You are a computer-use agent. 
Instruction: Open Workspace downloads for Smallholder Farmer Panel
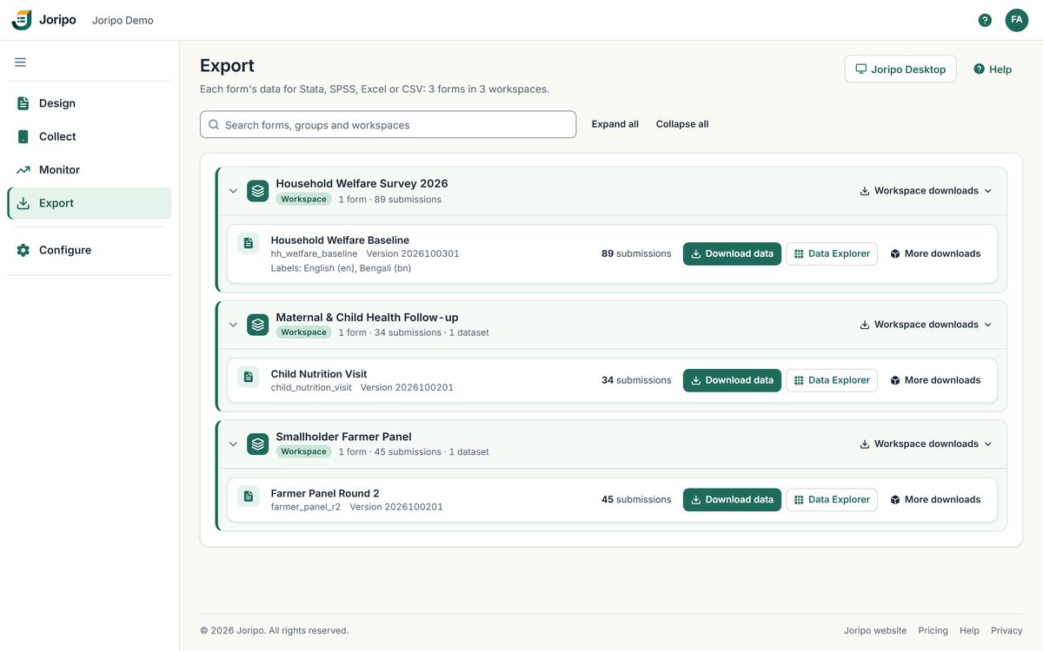(926, 444)
